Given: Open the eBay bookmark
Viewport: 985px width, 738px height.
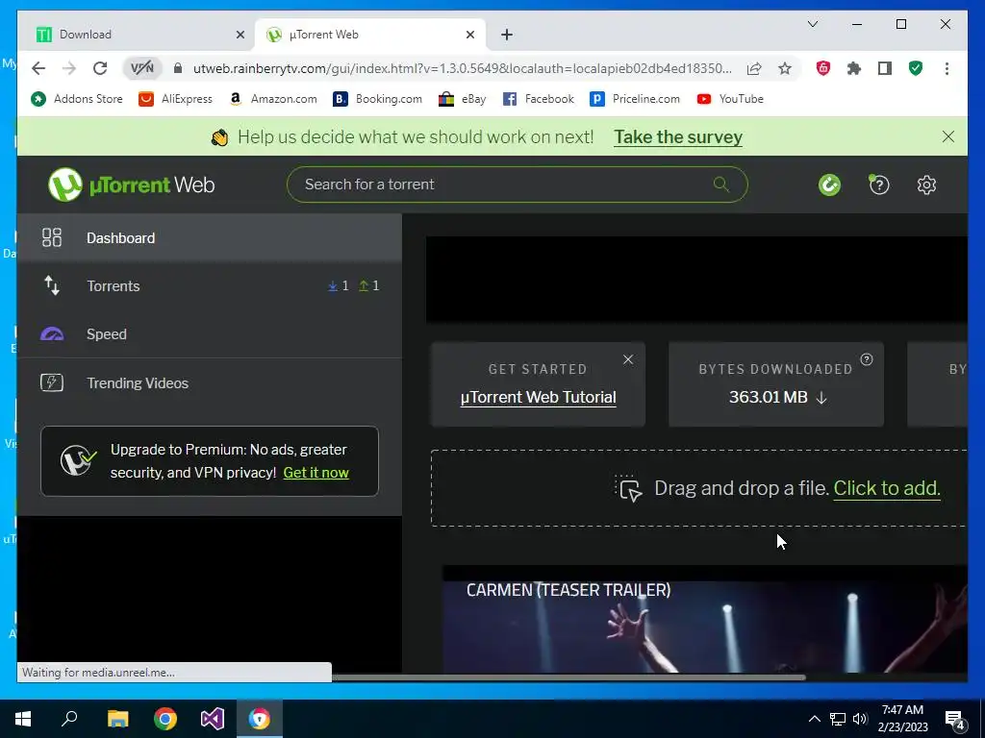Looking at the screenshot, I should click(x=463, y=99).
